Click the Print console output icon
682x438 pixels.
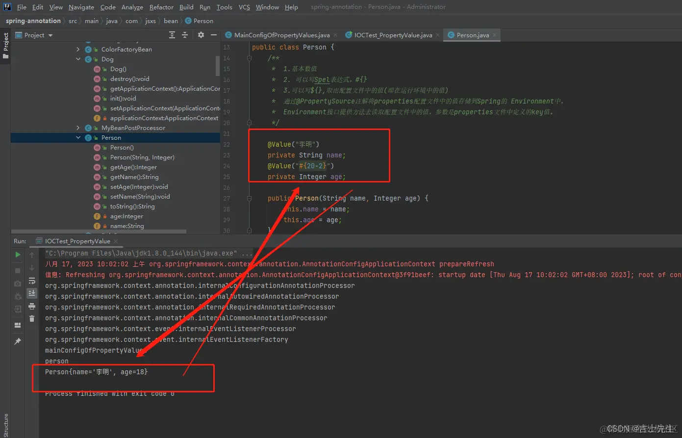point(32,306)
